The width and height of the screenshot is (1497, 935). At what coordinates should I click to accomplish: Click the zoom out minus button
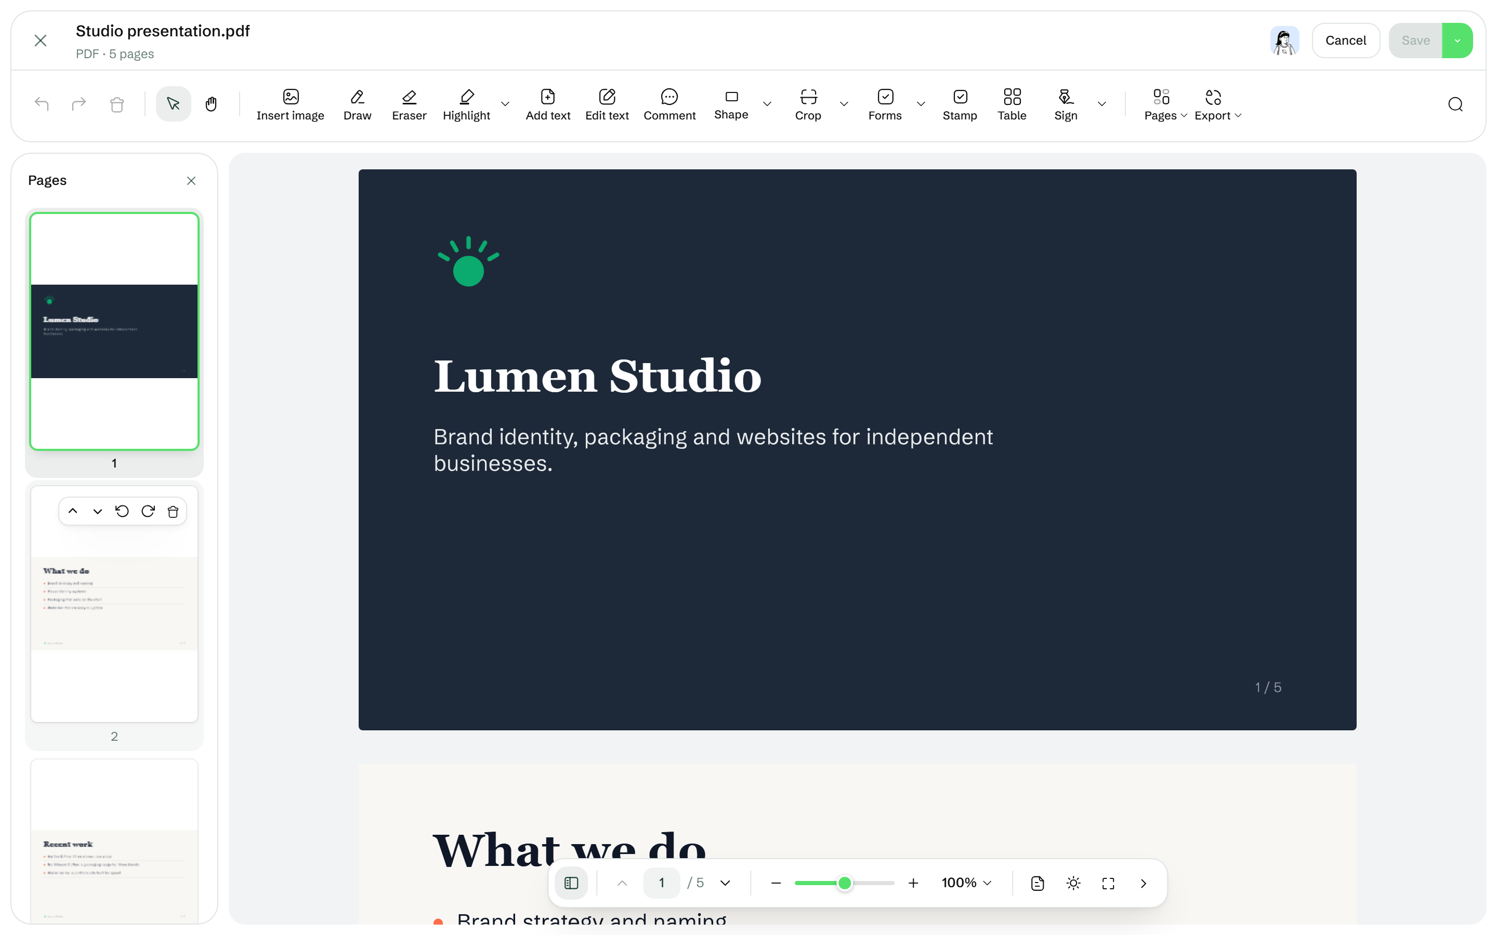pos(776,883)
